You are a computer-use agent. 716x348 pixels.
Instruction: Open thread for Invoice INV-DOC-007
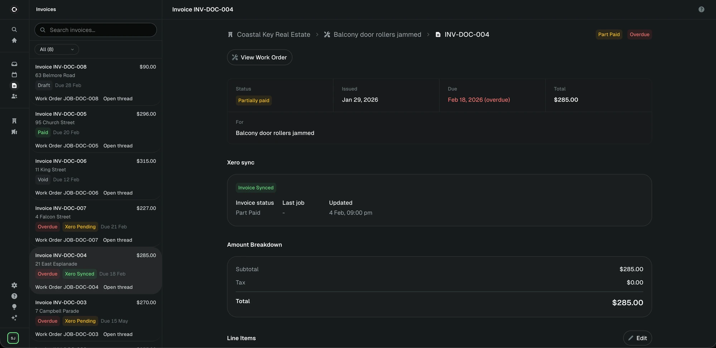point(117,240)
